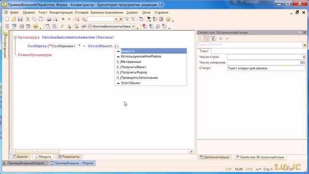Screen dimensions: 309x174
Task: Clear the properties search field
Action: (x=305, y=45)
